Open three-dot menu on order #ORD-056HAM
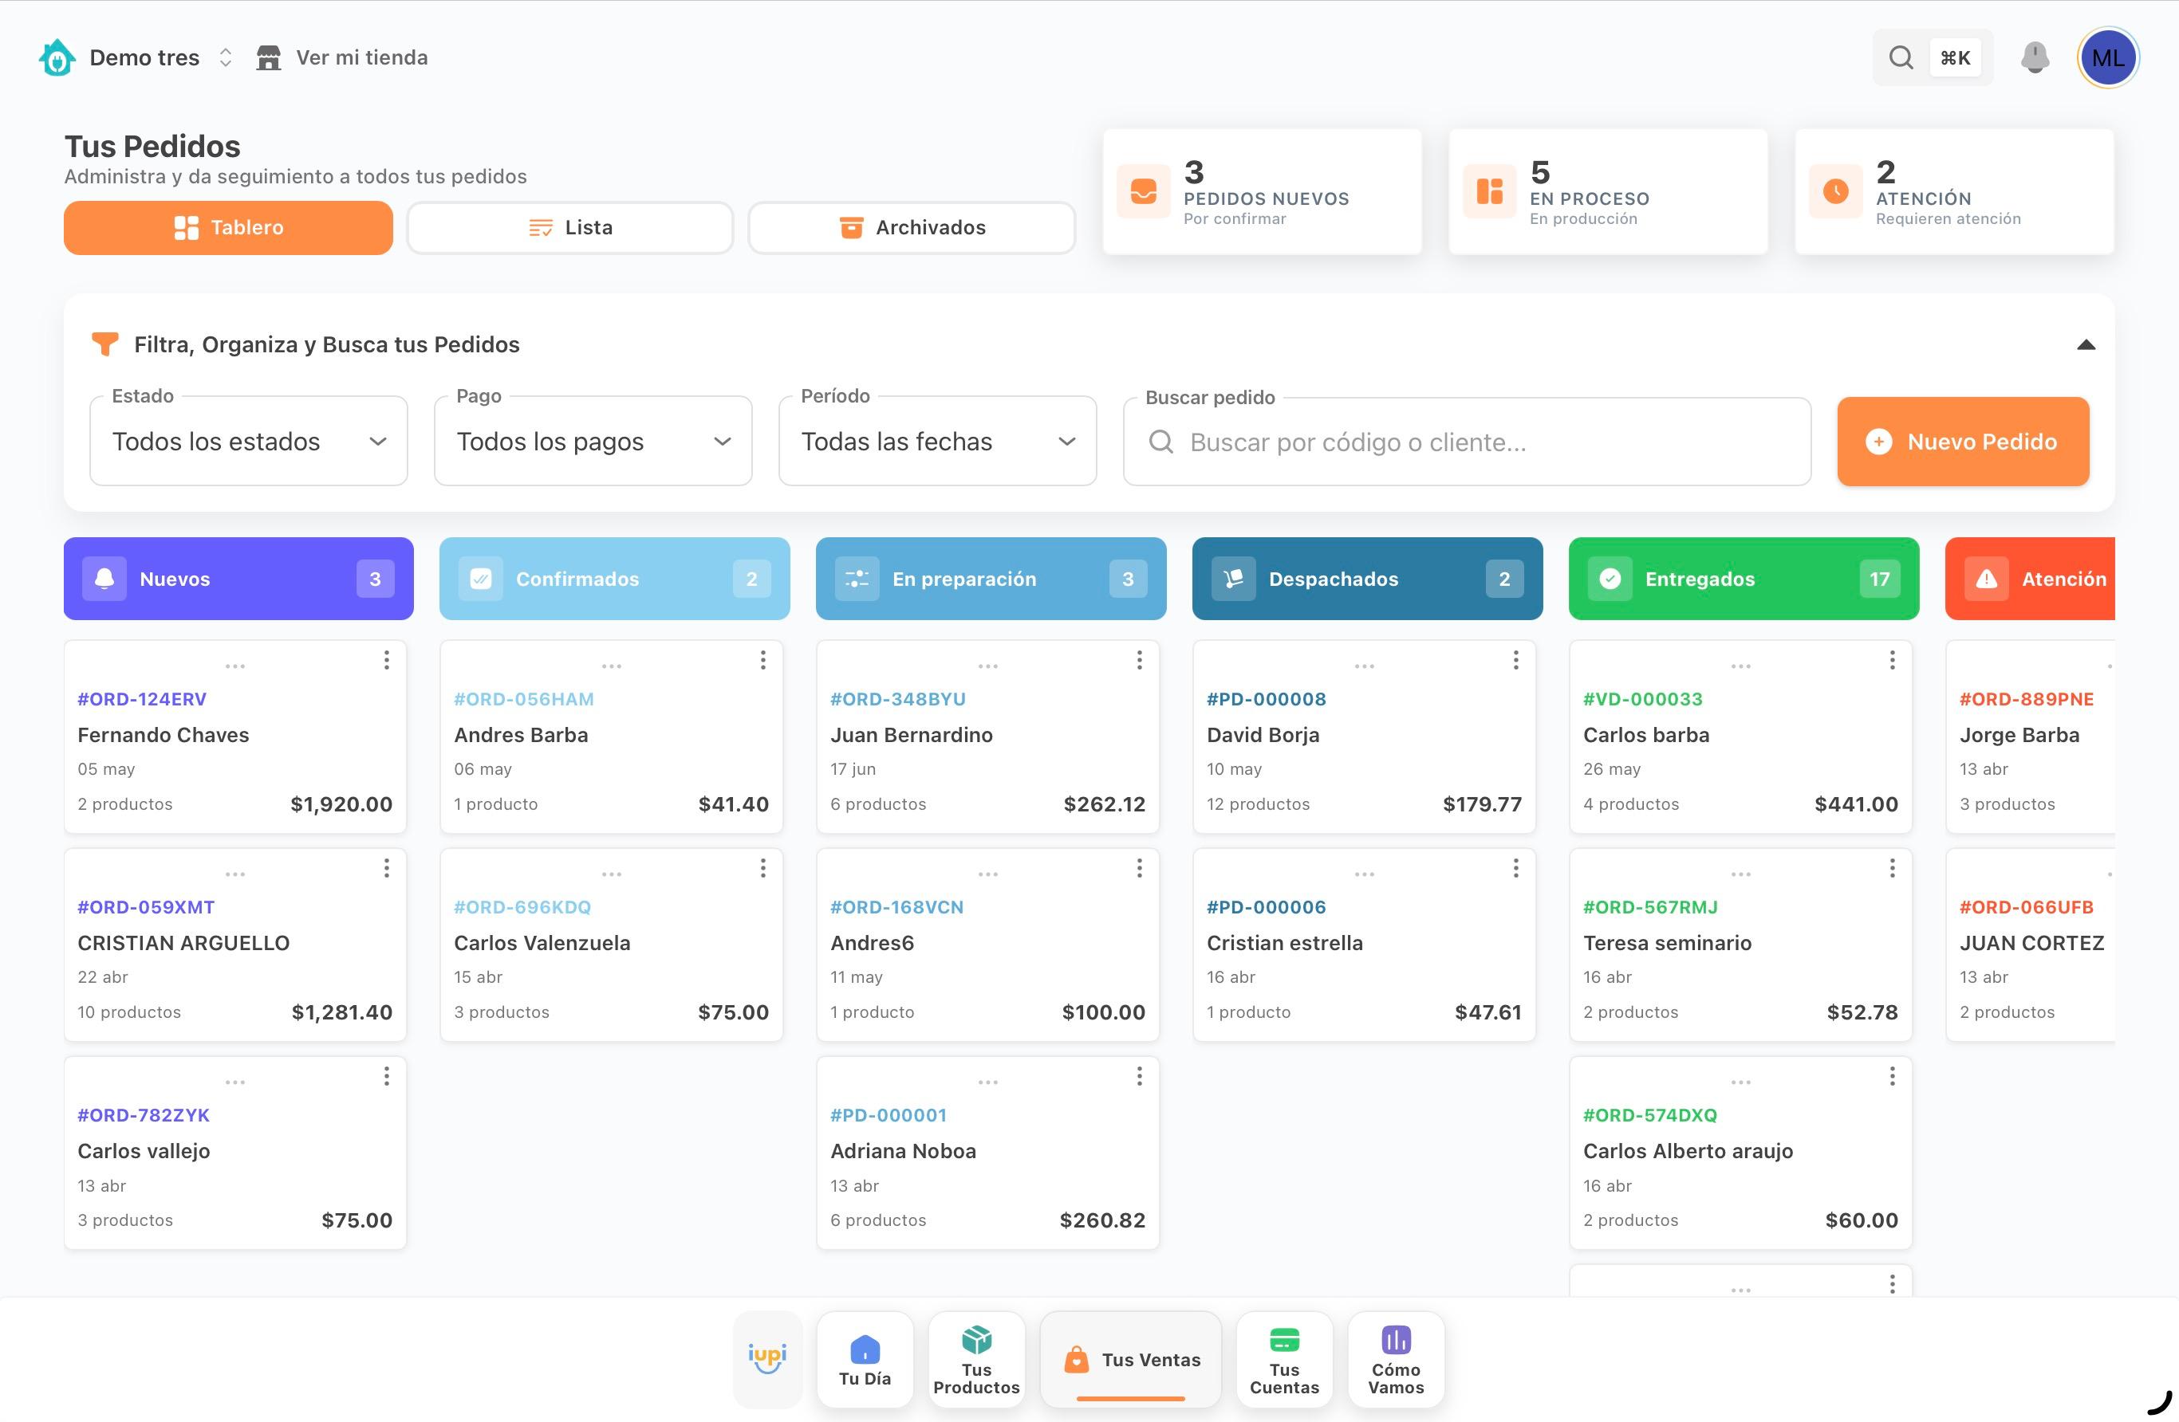 point(762,660)
